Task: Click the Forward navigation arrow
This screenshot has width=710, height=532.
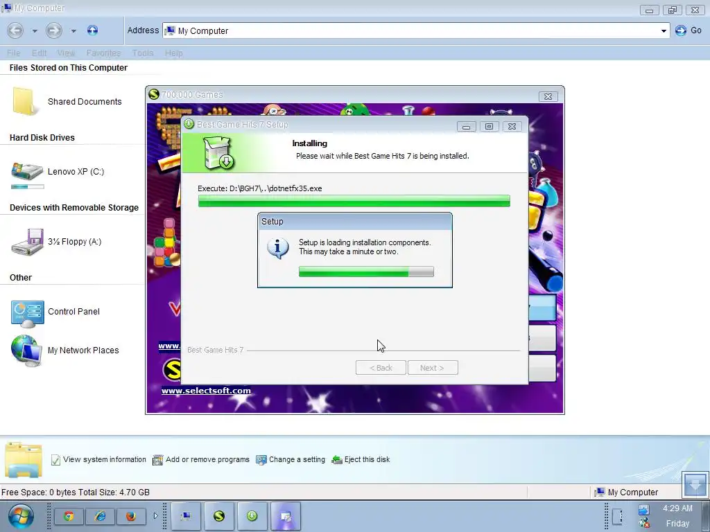Action: 54,30
